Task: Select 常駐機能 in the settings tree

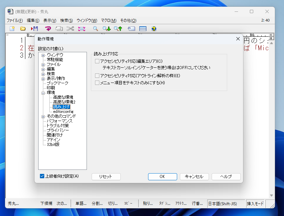Action: tap(55, 60)
